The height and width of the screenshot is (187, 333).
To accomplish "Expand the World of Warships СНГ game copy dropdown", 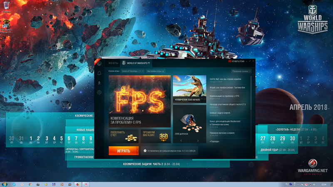I will (x=133, y=71).
